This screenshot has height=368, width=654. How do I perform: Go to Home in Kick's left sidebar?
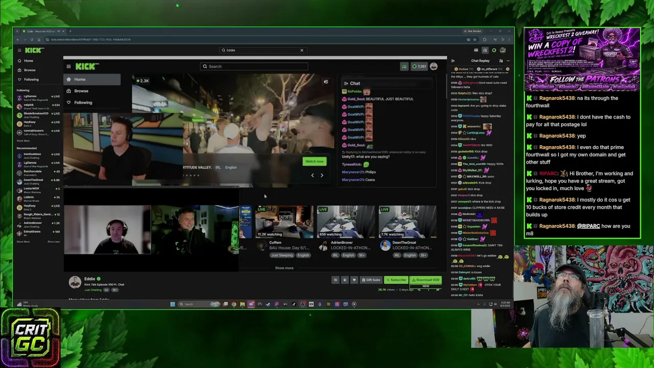29,61
